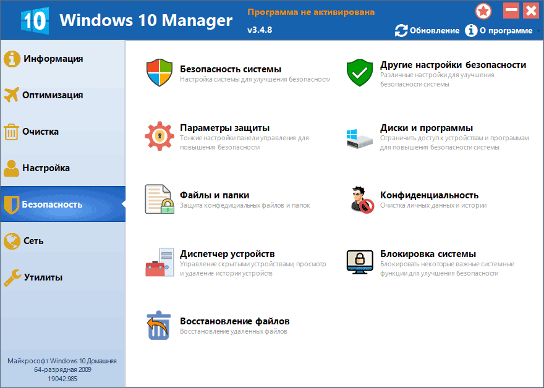Screen dimensions: 544x388
Task: Click the user icon for Настройка
Action: (x=12, y=168)
